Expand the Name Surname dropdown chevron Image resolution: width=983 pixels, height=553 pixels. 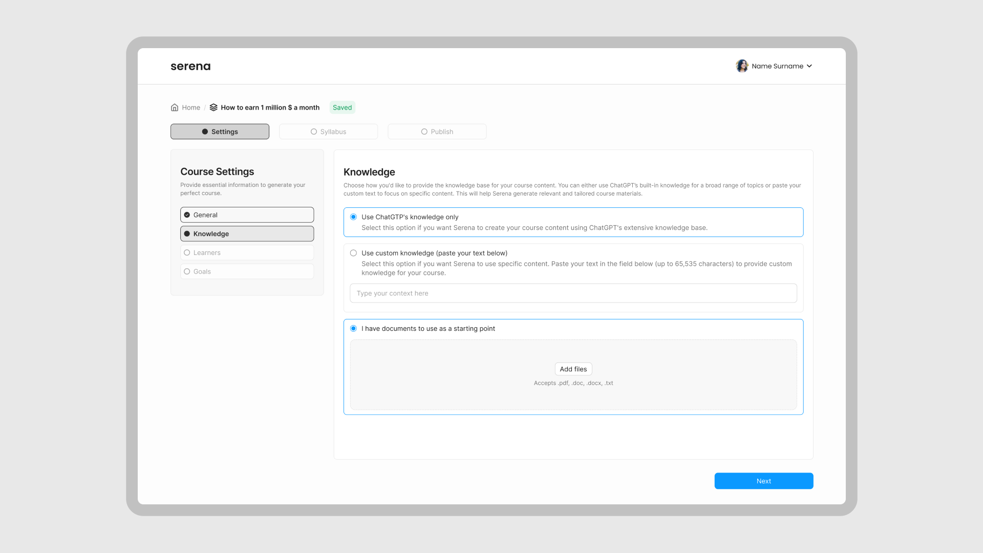[x=809, y=66]
